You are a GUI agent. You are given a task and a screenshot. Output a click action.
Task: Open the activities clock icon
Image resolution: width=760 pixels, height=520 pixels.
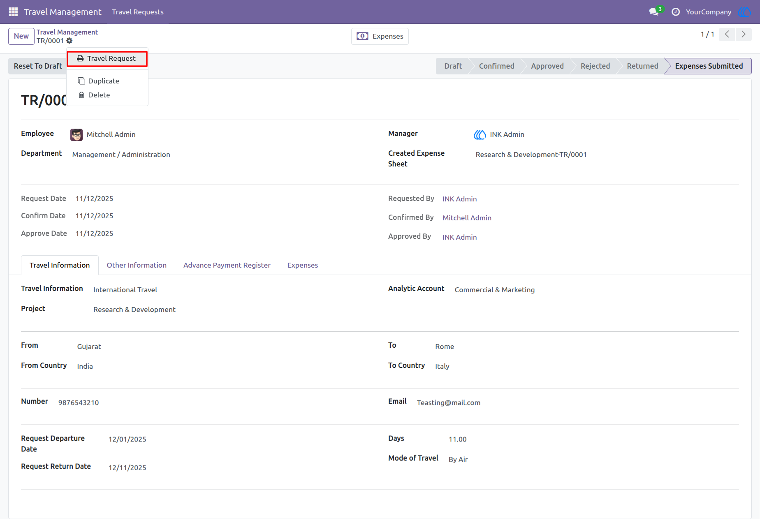676,12
